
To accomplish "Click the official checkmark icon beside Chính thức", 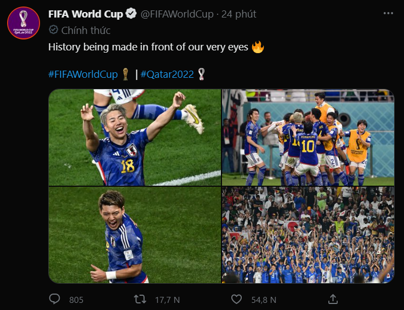I will (x=53, y=30).
